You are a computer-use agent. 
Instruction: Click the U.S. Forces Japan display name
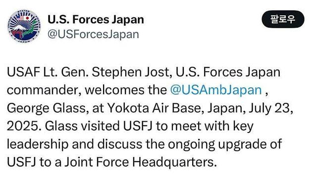(96, 20)
